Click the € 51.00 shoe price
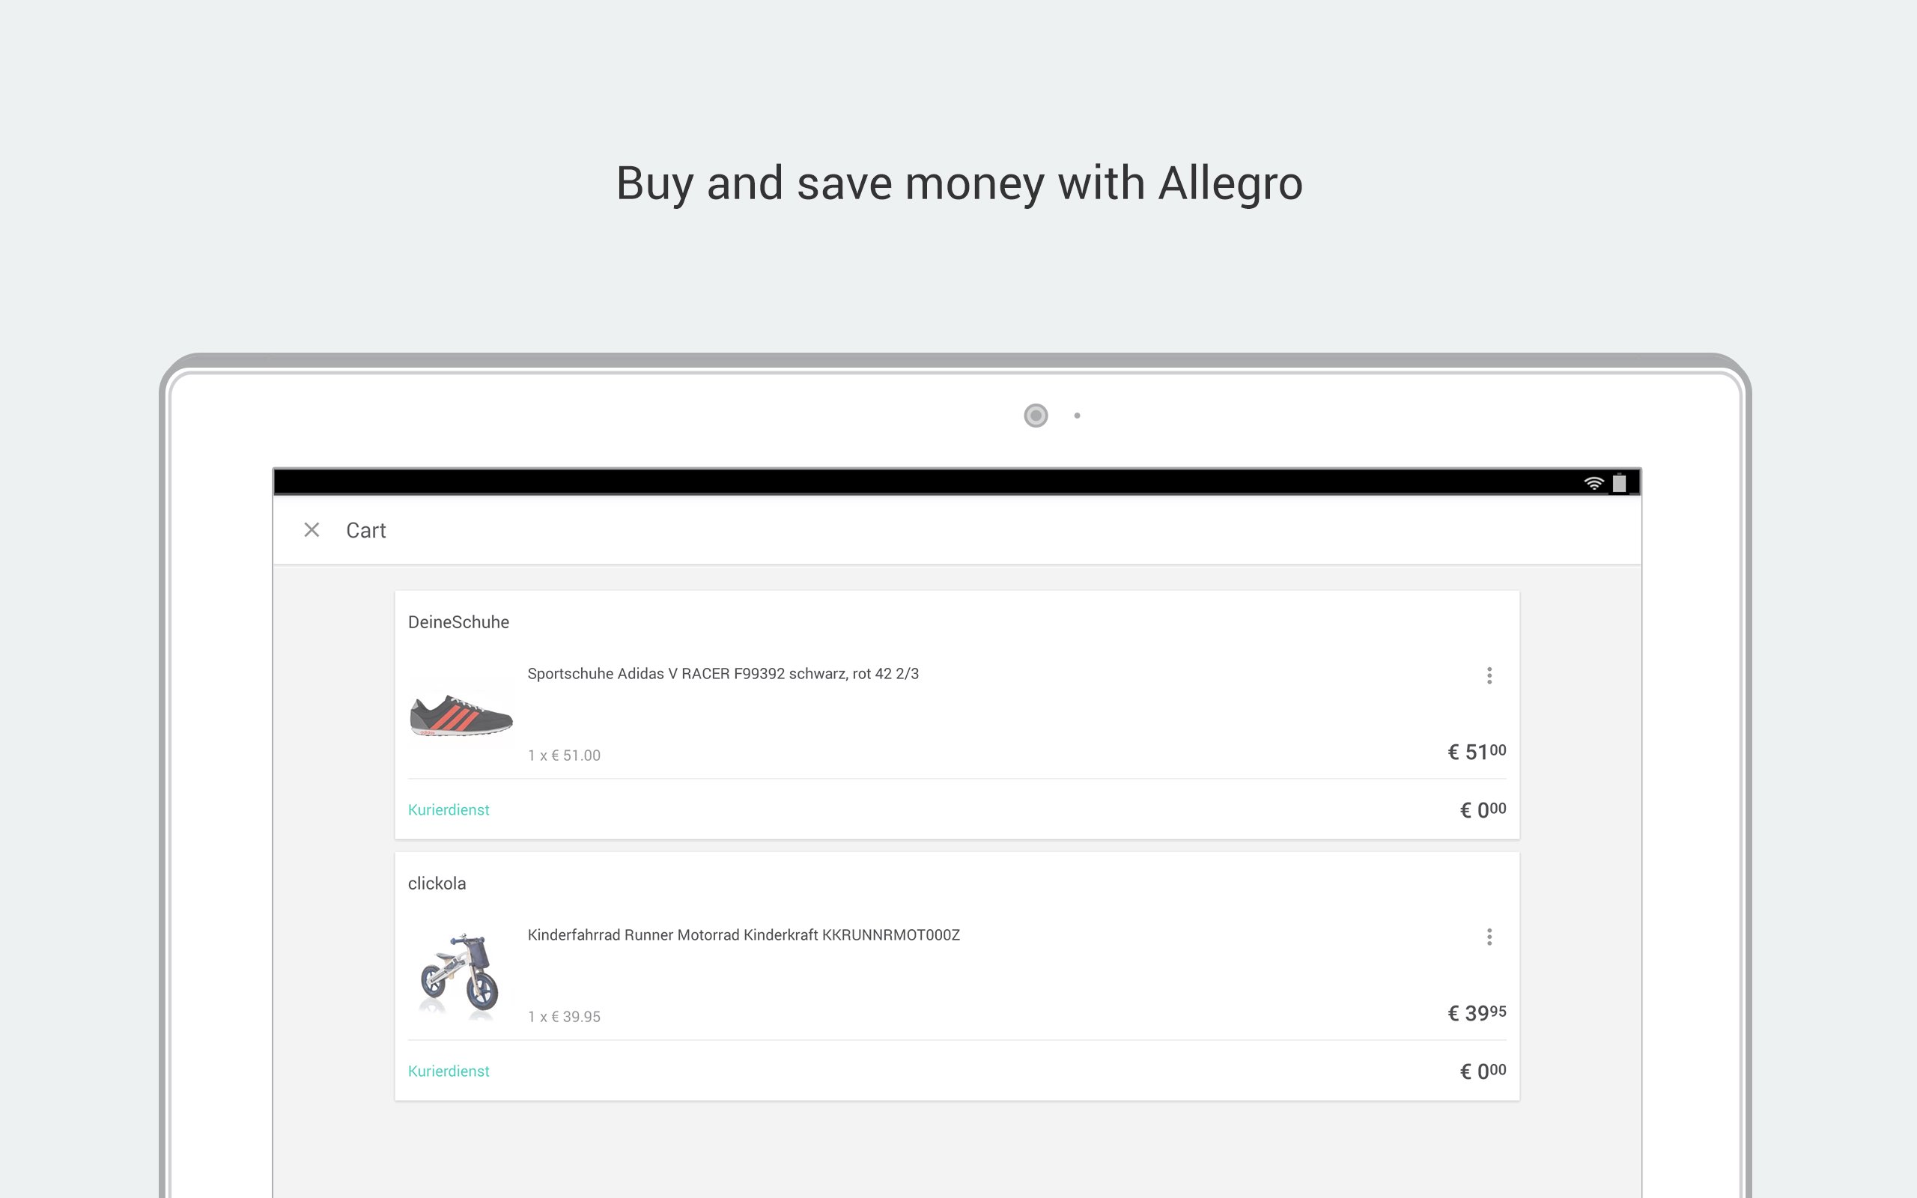The width and height of the screenshot is (1917, 1198). point(1477,752)
